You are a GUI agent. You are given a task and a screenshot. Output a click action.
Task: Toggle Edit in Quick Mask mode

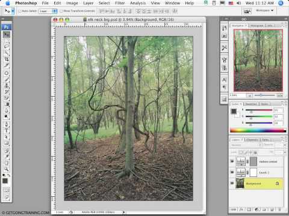(7, 190)
